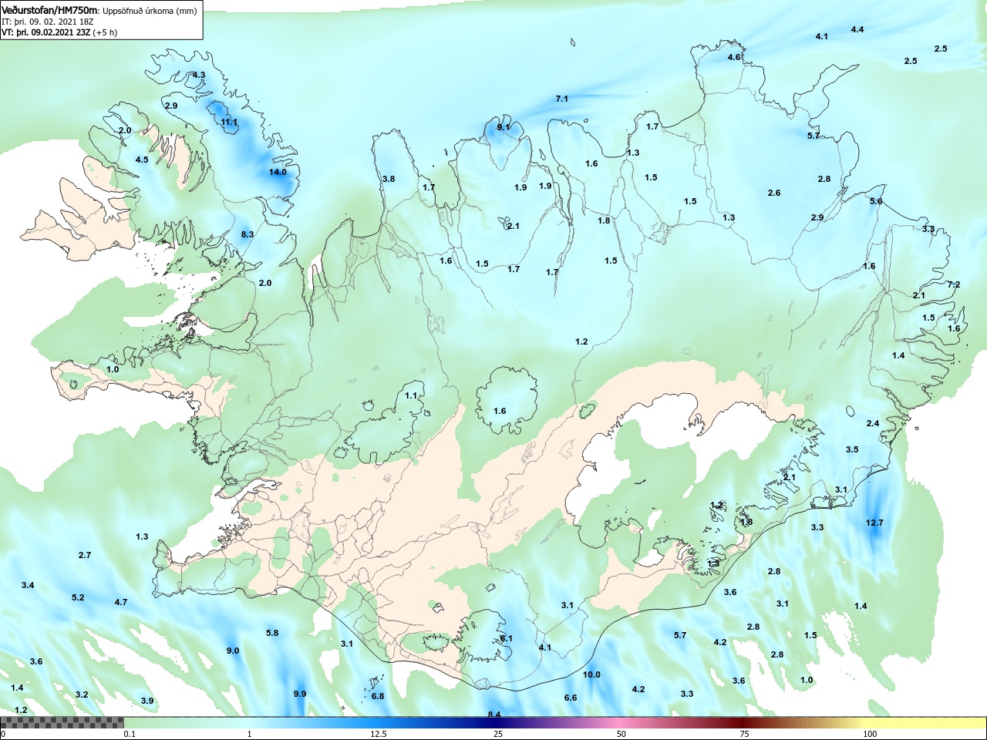
Task: Click the 0.1 label on the color legend
Action: (x=130, y=734)
